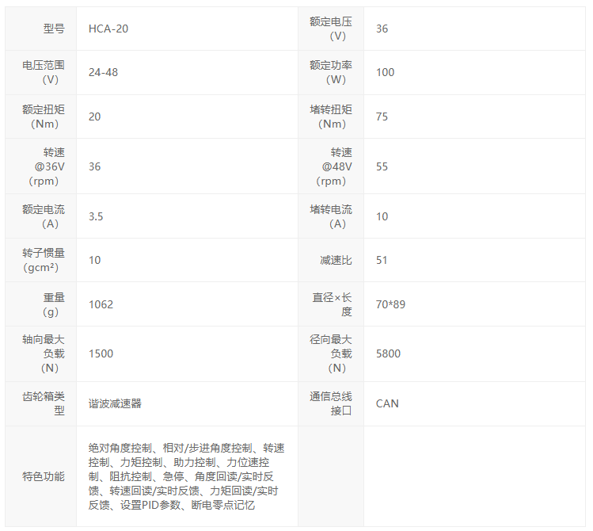
Task: Select radial load value 5800
Action: click(388, 354)
